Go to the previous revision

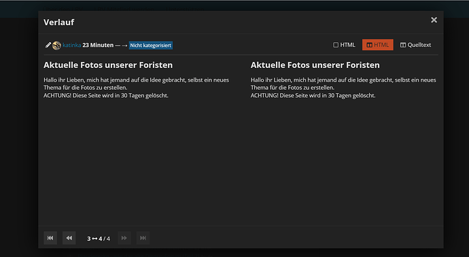click(69, 238)
